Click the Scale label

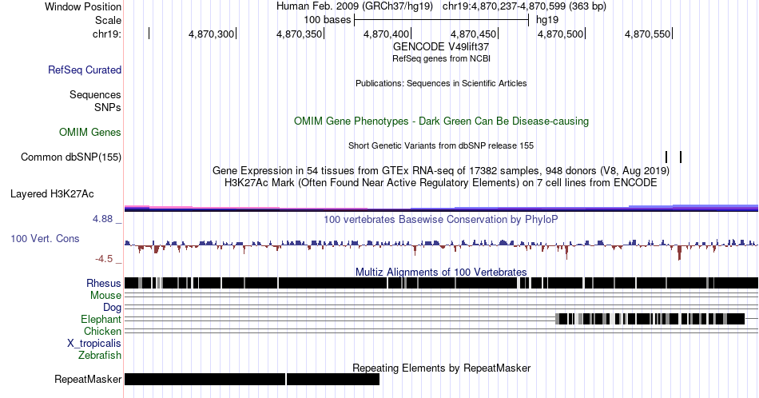(x=109, y=20)
